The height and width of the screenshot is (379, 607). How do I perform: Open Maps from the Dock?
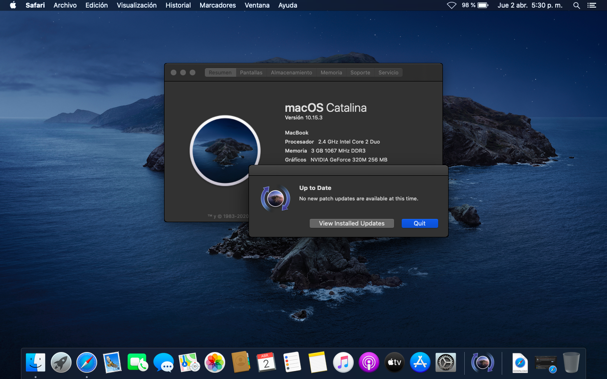(x=189, y=363)
